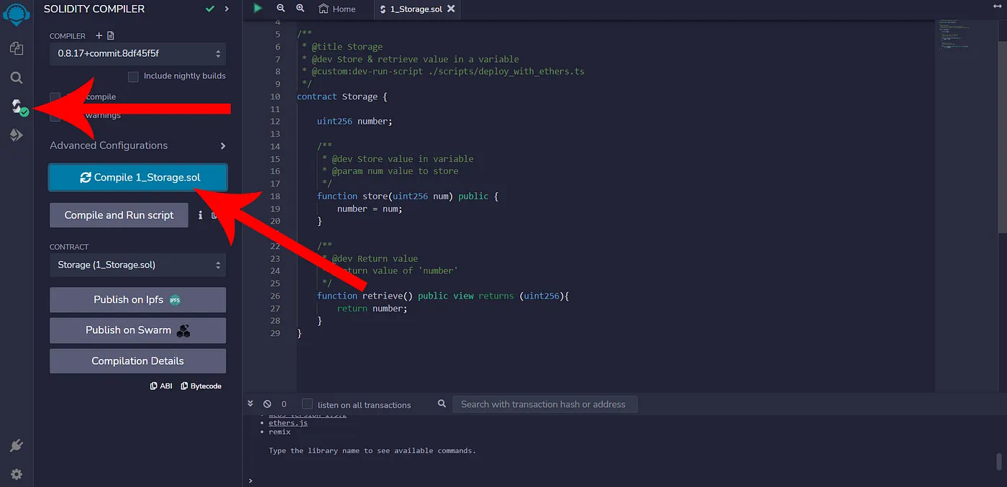Screen dimensions: 1007x487
Task: Collapse the terminal with double chevron icon
Action: pos(250,404)
